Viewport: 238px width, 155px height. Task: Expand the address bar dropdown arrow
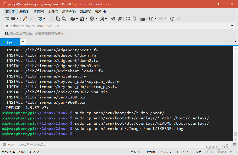(232, 26)
